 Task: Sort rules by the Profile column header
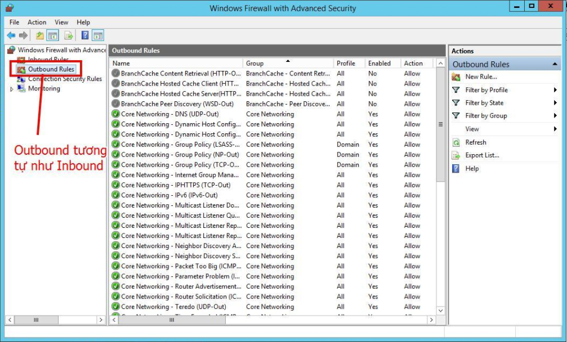pos(349,63)
